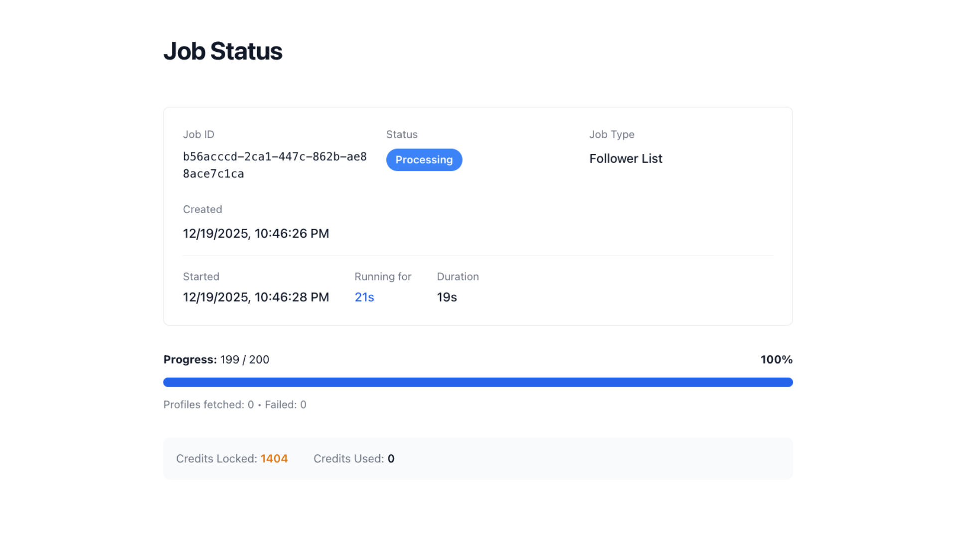Click the blue 21s running time
Viewport: 957px width, 538px height.
364,297
